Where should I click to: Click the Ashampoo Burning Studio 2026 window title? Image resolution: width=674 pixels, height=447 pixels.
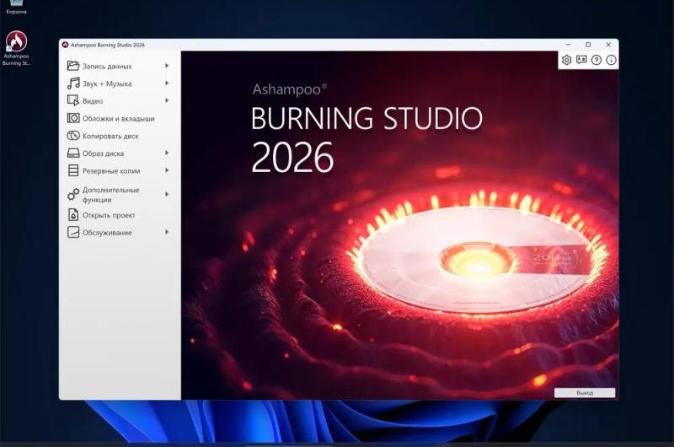click(x=108, y=45)
